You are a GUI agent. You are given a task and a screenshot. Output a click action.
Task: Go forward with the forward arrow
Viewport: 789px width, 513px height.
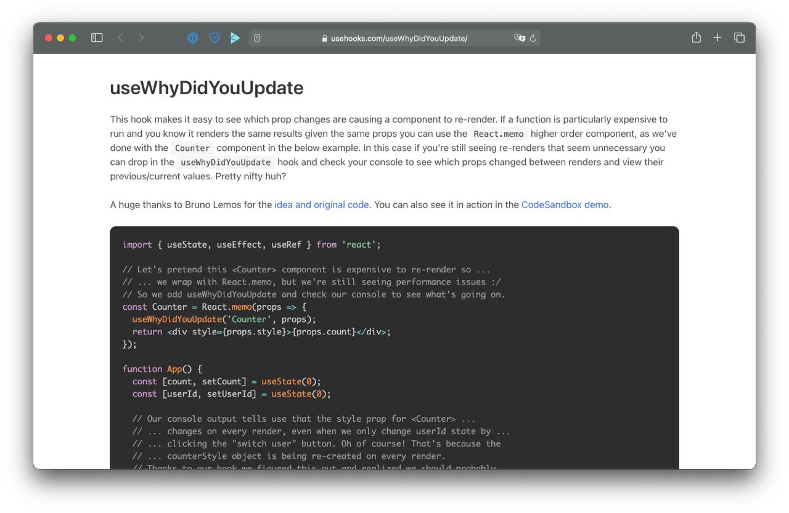pyautogui.click(x=141, y=38)
